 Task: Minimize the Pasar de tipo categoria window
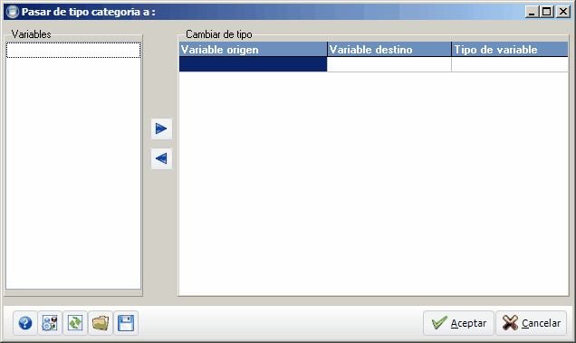(x=532, y=12)
